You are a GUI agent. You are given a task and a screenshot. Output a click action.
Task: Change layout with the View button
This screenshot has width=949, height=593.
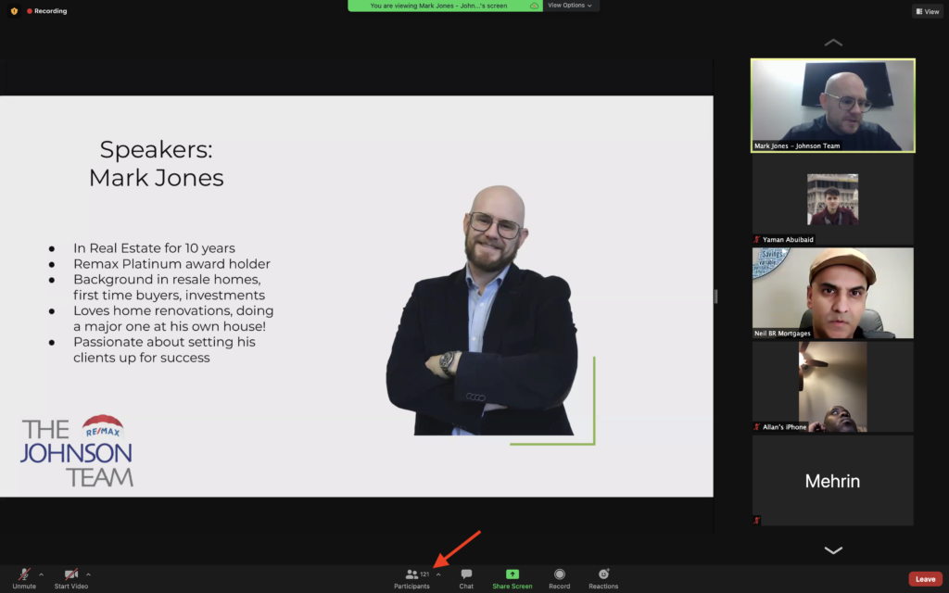point(927,11)
